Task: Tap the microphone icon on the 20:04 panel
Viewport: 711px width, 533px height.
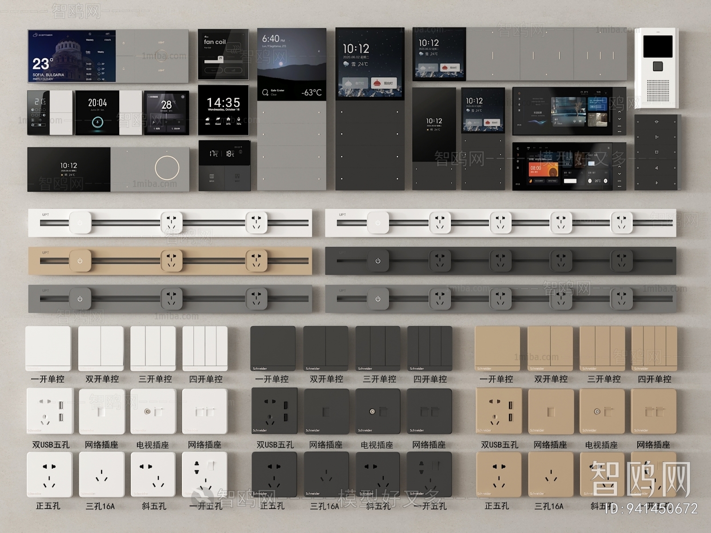Action: coord(97,123)
